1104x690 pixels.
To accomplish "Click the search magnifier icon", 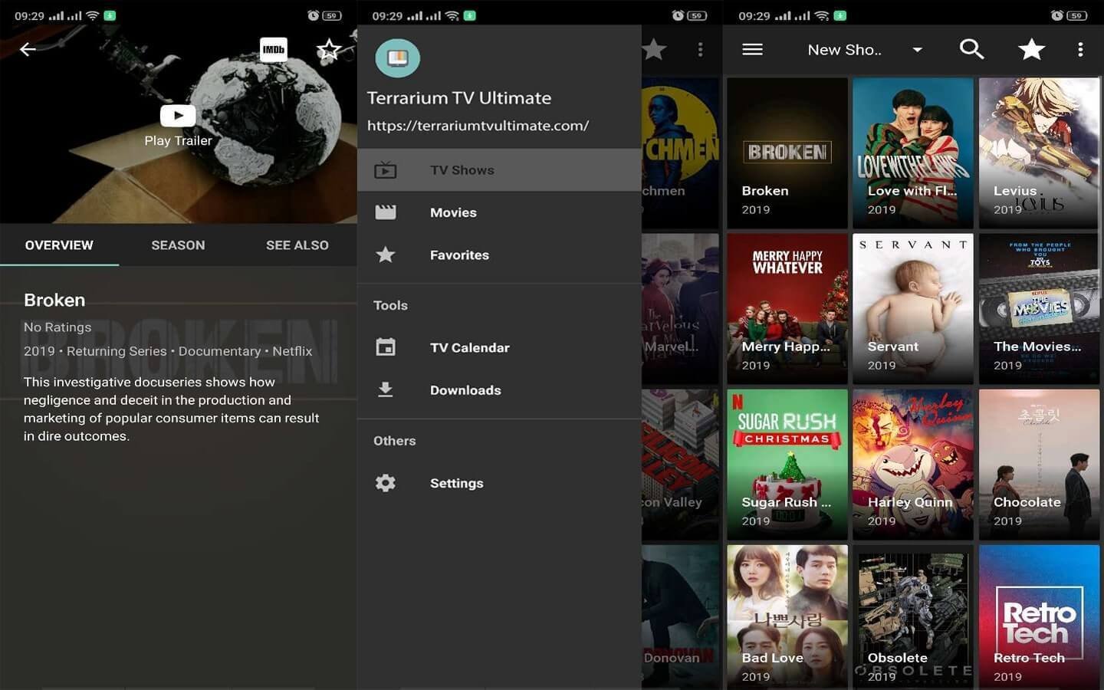I will (x=971, y=49).
